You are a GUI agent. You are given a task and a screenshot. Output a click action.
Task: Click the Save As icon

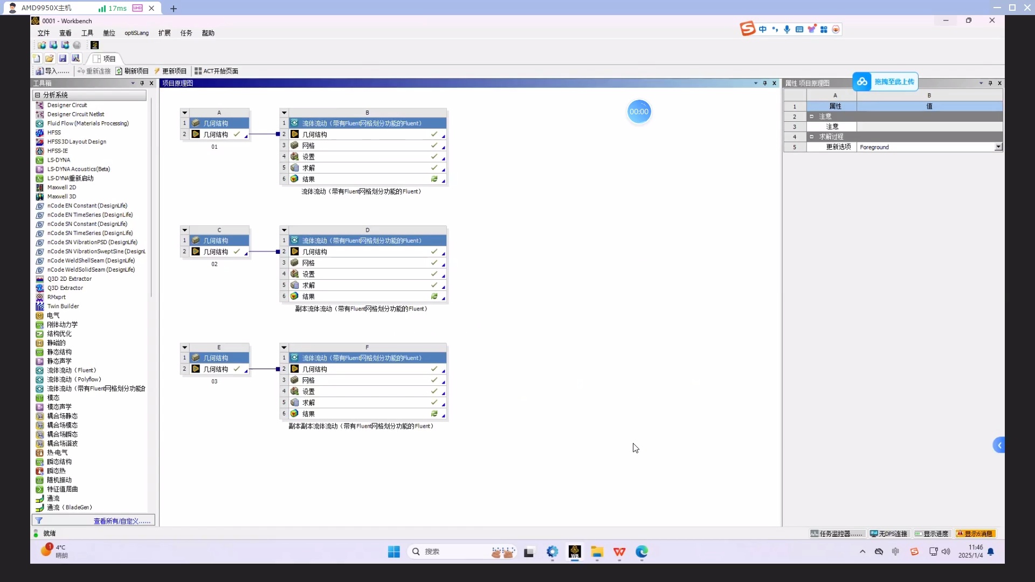75,58
